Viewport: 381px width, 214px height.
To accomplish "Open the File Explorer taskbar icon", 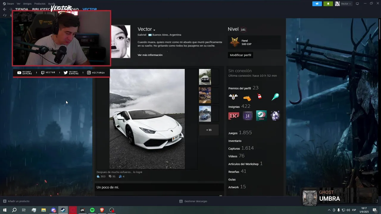I will (43, 210).
